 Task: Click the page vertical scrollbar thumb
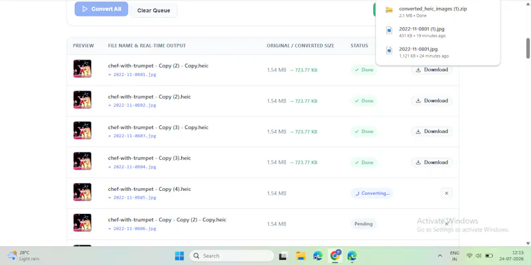pos(528,48)
